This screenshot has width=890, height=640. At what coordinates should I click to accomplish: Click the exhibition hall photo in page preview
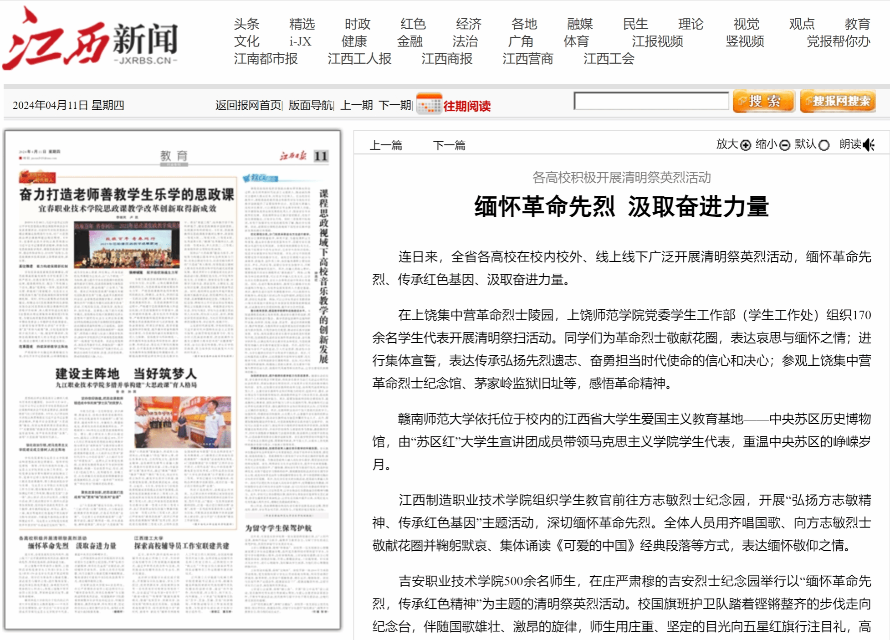[183, 422]
